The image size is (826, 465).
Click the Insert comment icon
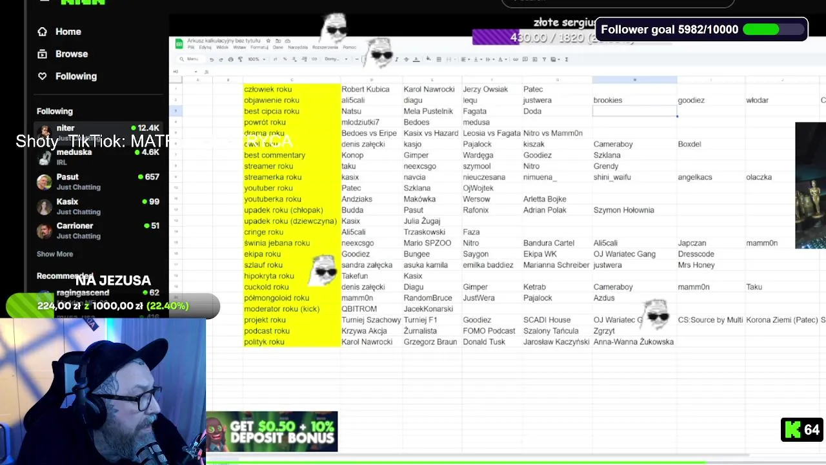pos(525,59)
